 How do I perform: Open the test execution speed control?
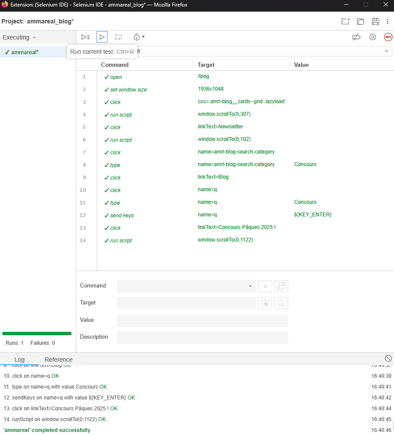click(x=139, y=37)
